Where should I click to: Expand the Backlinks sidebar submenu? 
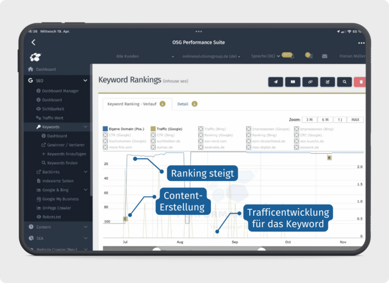pyautogui.click(x=85, y=172)
